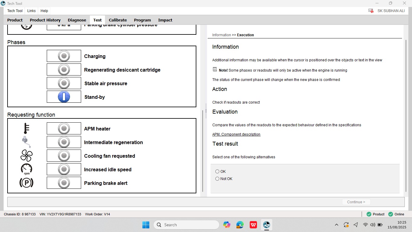
Task: Click the Cooling fan requested indicator
Action: 64,156
